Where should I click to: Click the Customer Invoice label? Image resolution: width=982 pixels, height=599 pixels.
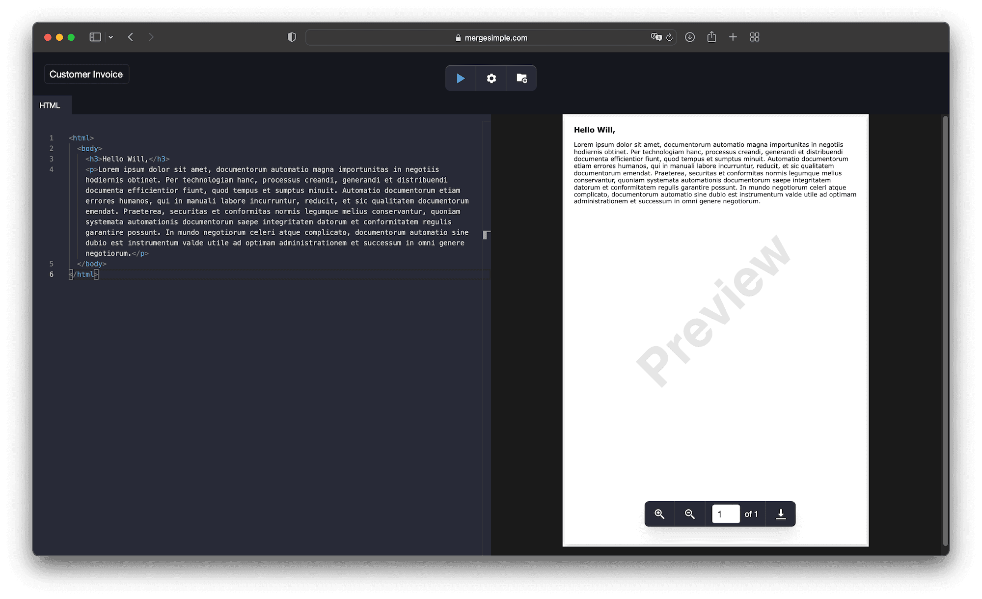(86, 74)
